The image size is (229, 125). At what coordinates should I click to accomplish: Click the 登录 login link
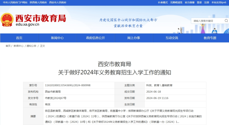click(x=199, y=2)
